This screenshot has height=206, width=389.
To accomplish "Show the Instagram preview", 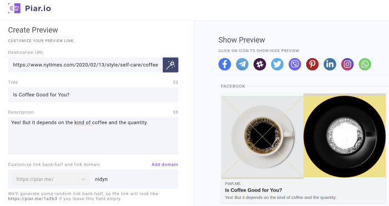I will tap(347, 64).
